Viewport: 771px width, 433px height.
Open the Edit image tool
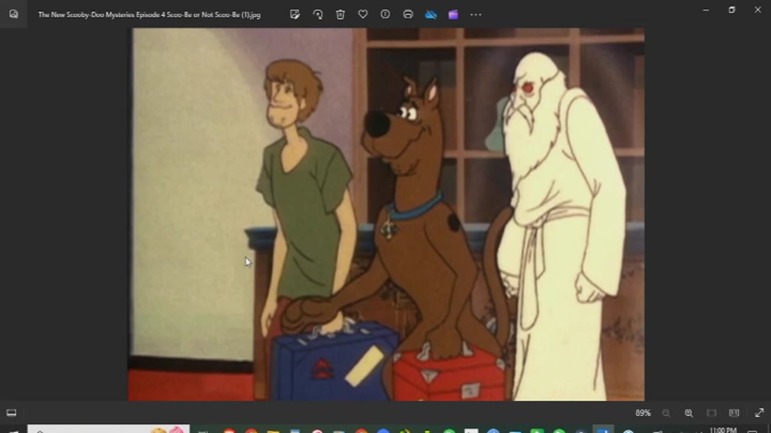[x=295, y=14]
